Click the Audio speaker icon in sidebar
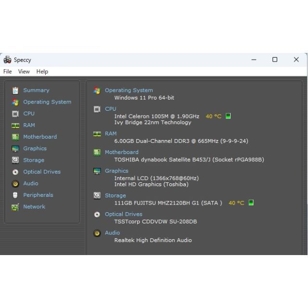This screenshot has width=308, height=308. (x=15, y=184)
